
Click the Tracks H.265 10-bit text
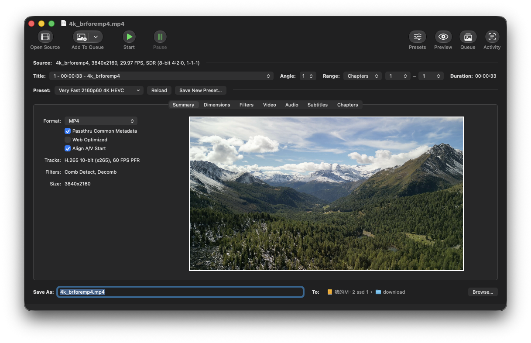tap(102, 160)
